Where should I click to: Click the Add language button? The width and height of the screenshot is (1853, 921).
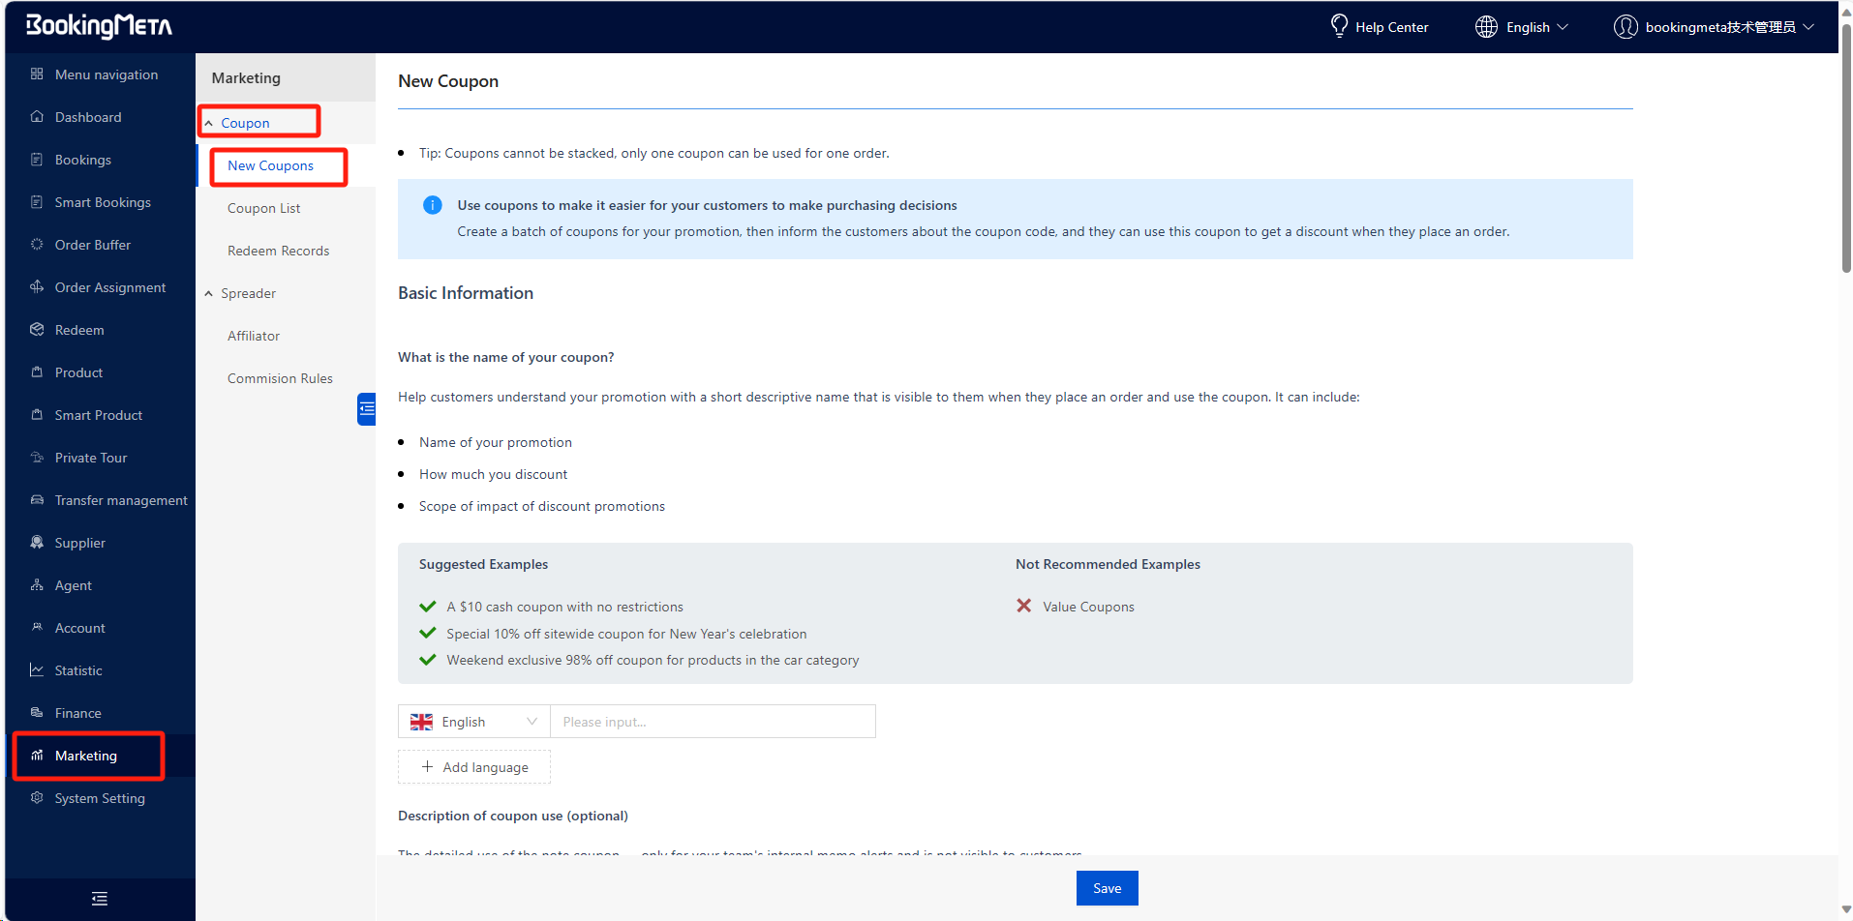coord(474,767)
